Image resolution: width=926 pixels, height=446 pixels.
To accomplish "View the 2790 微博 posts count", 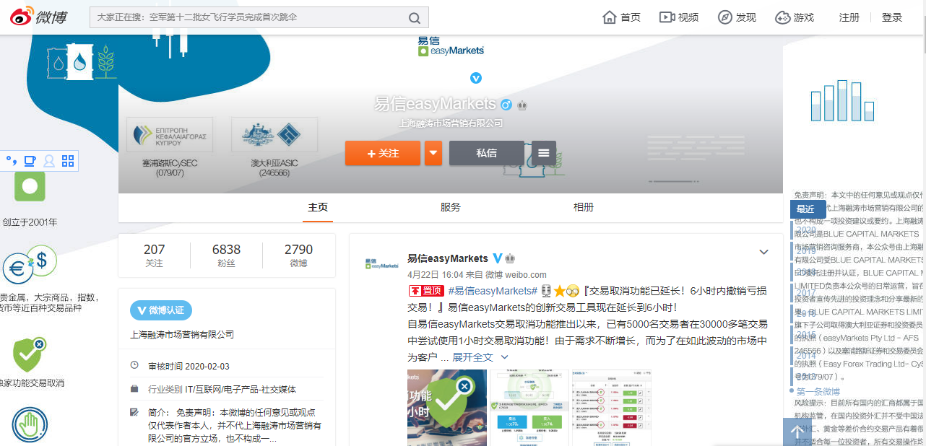I will pyautogui.click(x=298, y=255).
